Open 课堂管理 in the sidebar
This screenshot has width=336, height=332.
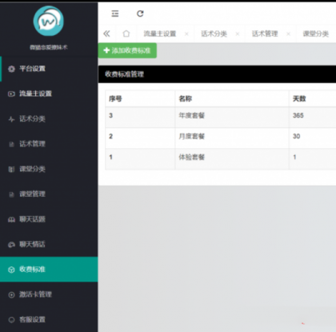pyautogui.click(x=49, y=194)
